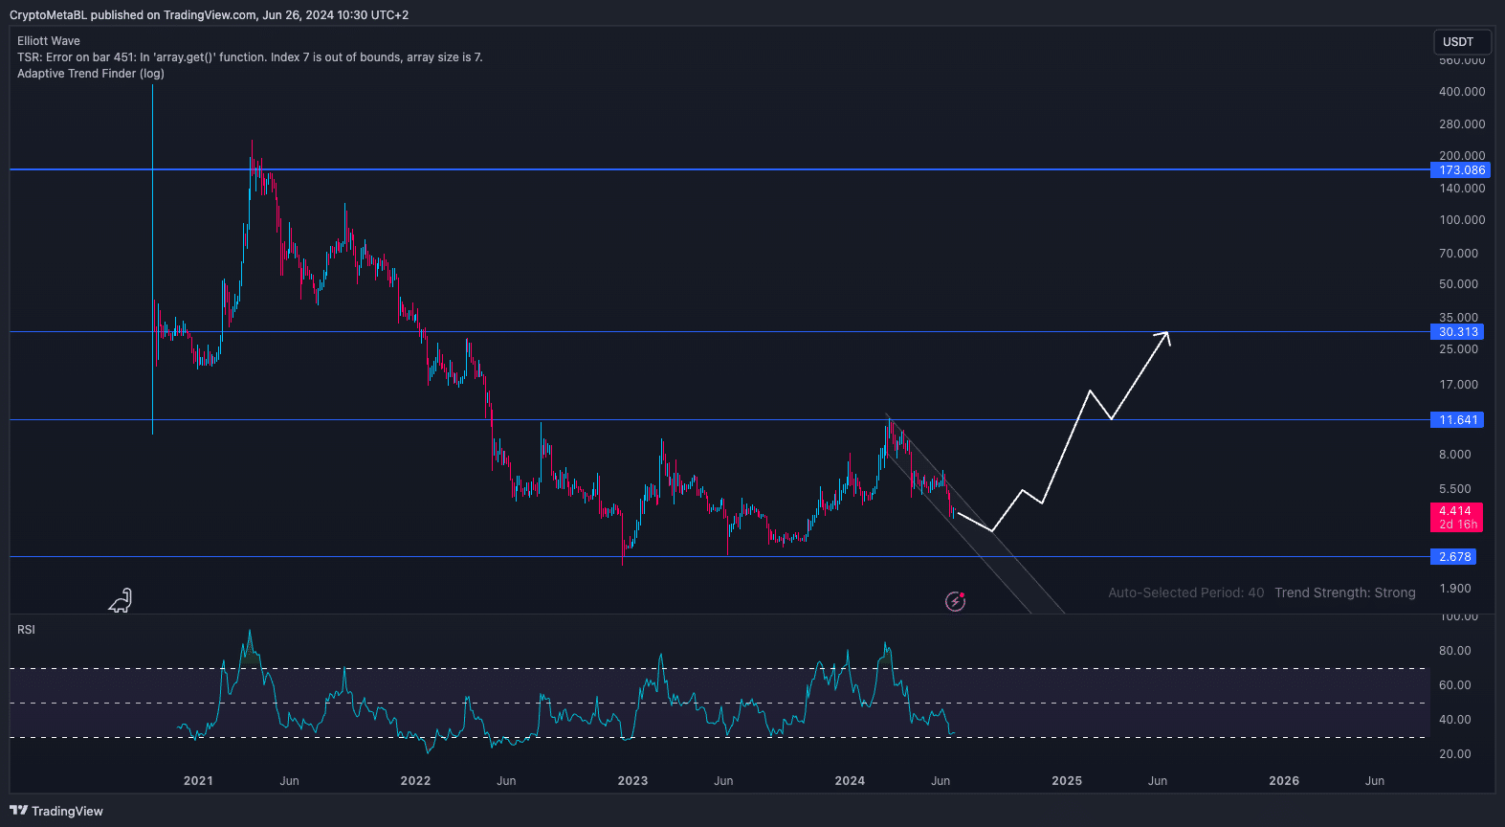Viewport: 1505px width, 827px height.
Task: Click the 17.000 price axis tick
Action: [x=1458, y=385]
